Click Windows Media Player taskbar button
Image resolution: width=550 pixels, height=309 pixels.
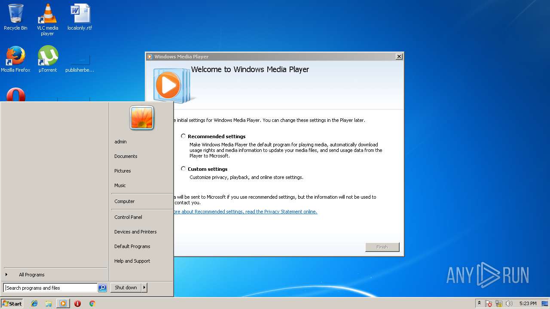coord(63,303)
